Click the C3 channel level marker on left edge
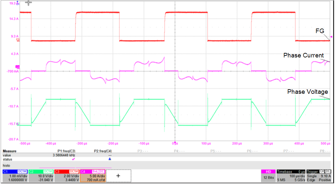Viewport: 335px width, 184px height. (x=18, y=40)
